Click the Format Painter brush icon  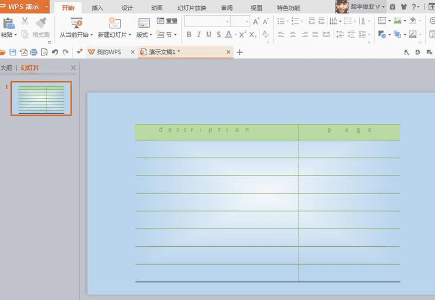pyautogui.click(x=41, y=23)
